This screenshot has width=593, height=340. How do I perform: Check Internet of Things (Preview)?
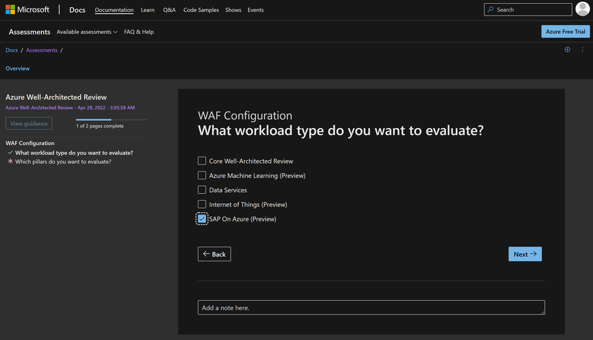[202, 204]
